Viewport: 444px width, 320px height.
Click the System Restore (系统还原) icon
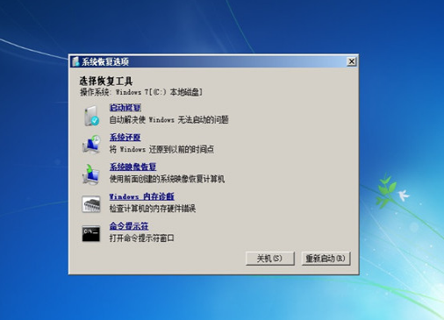click(x=91, y=144)
